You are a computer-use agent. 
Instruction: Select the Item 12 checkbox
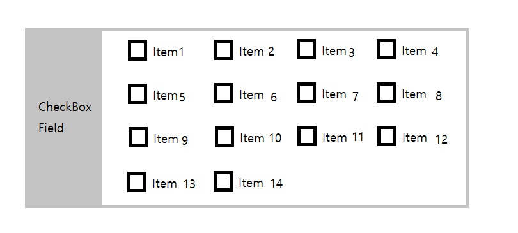(x=387, y=136)
